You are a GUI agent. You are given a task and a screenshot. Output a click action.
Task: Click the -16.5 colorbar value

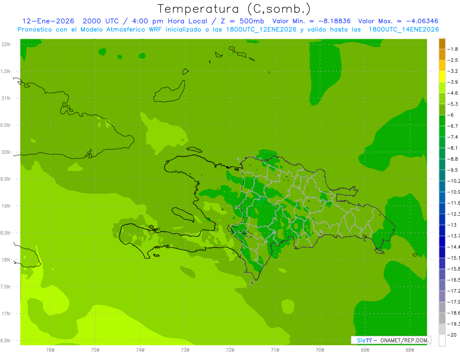coord(453,280)
